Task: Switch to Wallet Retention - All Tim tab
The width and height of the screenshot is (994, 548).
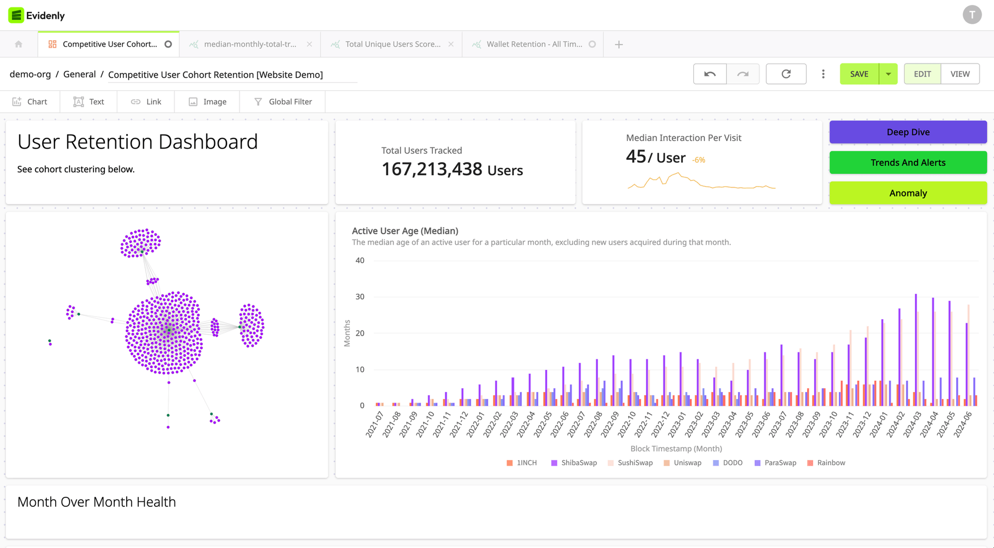Action: point(534,44)
